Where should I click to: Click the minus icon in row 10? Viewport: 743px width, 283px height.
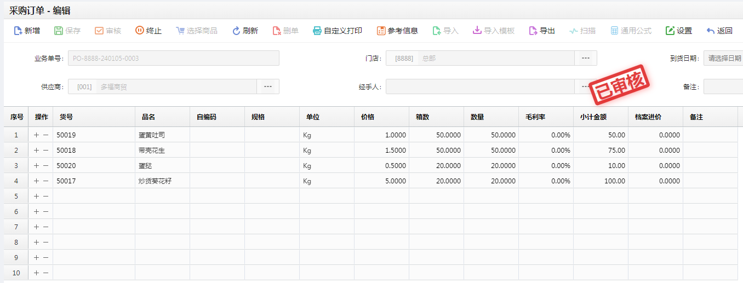(x=45, y=273)
